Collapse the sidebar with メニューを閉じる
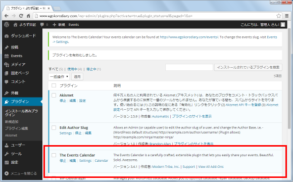The height and width of the screenshot is (182, 293). click(21, 173)
